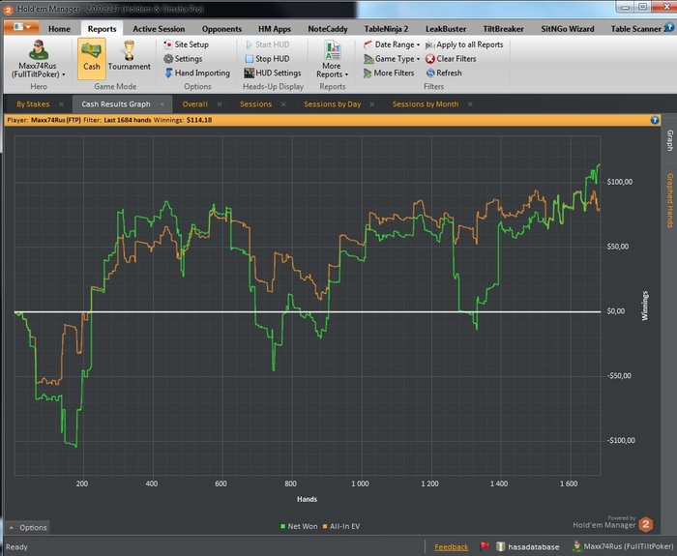This screenshot has width=677, height=556.
Task: Click the hasadatabase database indicator
Action: click(x=528, y=547)
